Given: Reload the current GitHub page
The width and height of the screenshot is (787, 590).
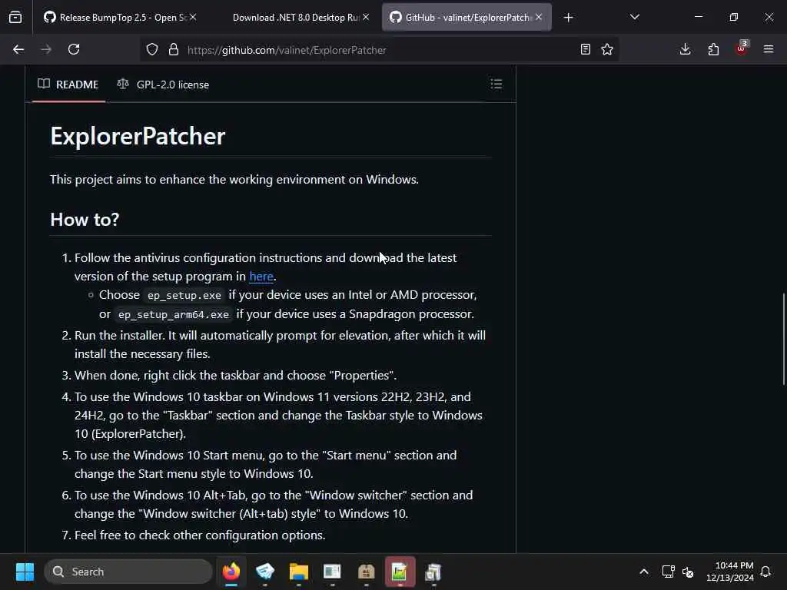Looking at the screenshot, I should click(74, 49).
